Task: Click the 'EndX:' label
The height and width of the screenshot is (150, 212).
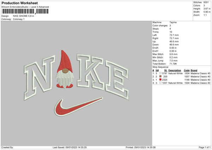Action: click(x=155, y=48)
